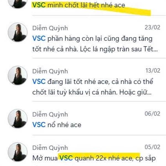Select the Diễm Quỳnh name dated 06/02
The width and height of the screenshot is (166, 166).
[50, 115]
